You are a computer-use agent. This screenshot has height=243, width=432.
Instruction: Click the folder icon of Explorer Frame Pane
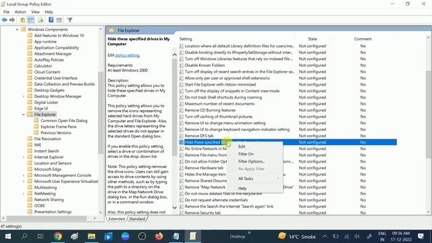click(x=36, y=126)
